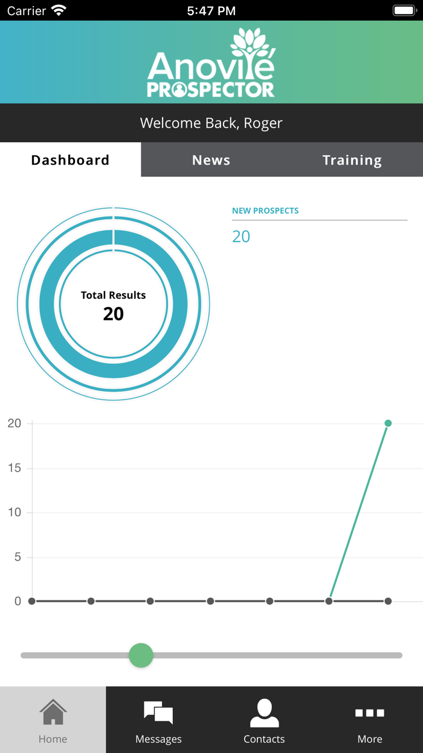Screen dimensions: 423x753
Task: Tap the New Prospects label
Action: [265, 211]
